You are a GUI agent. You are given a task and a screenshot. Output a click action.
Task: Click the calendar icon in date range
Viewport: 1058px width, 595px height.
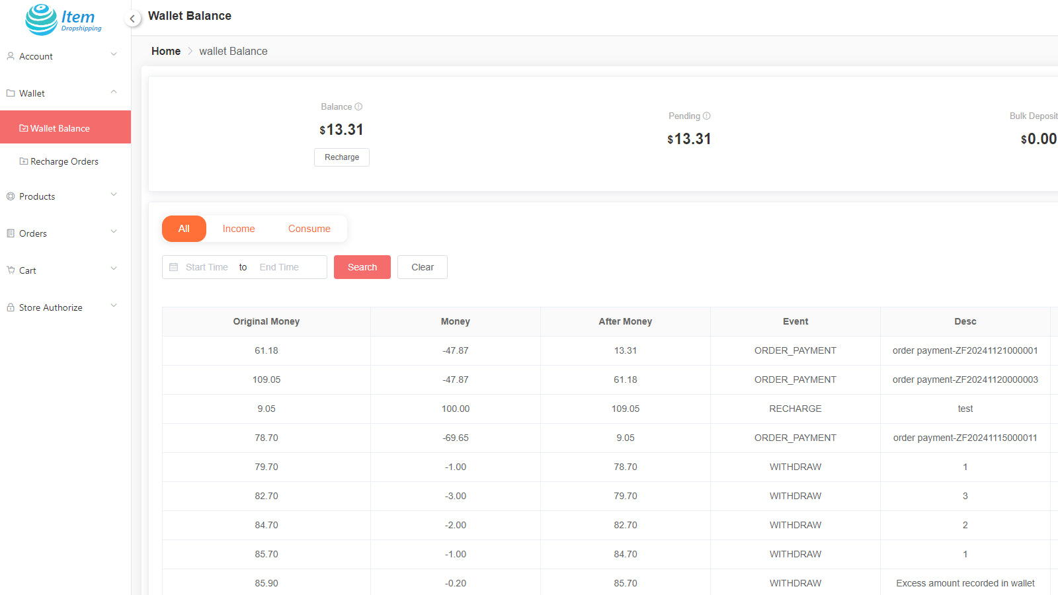coord(174,267)
